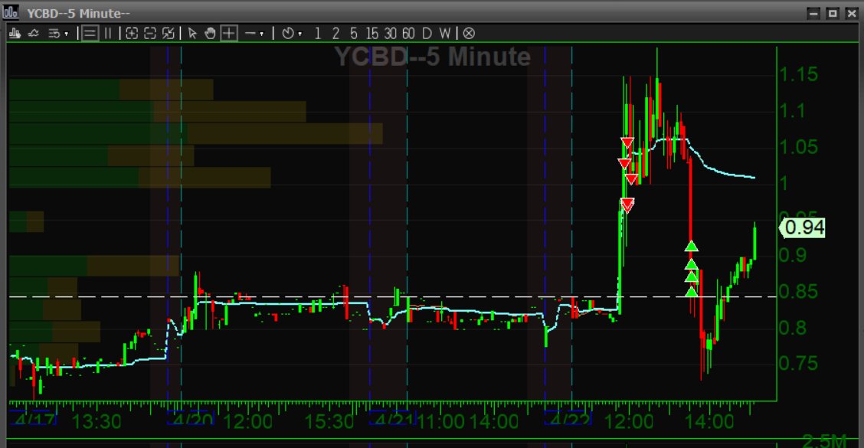Image resolution: width=864 pixels, height=448 pixels.
Task: Toggle vertical grid lines button
Action: (x=108, y=34)
